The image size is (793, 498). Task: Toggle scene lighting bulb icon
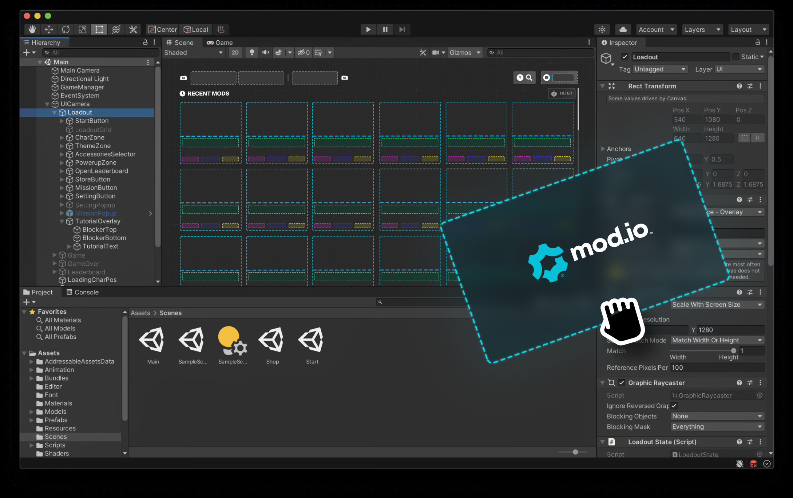coord(251,52)
